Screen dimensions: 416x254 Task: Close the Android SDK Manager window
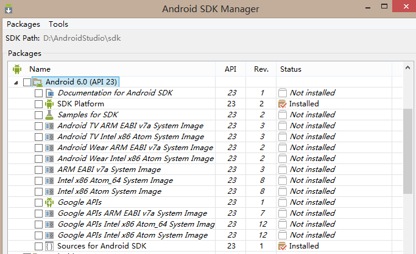click(x=406, y=6)
